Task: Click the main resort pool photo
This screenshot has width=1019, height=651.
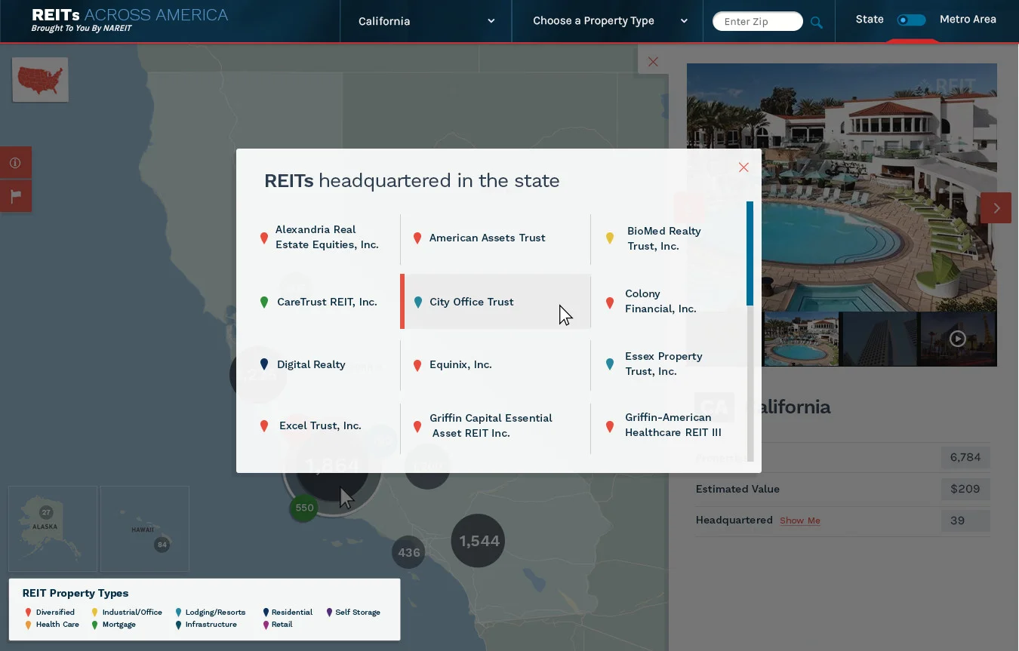Action: tap(842, 187)
